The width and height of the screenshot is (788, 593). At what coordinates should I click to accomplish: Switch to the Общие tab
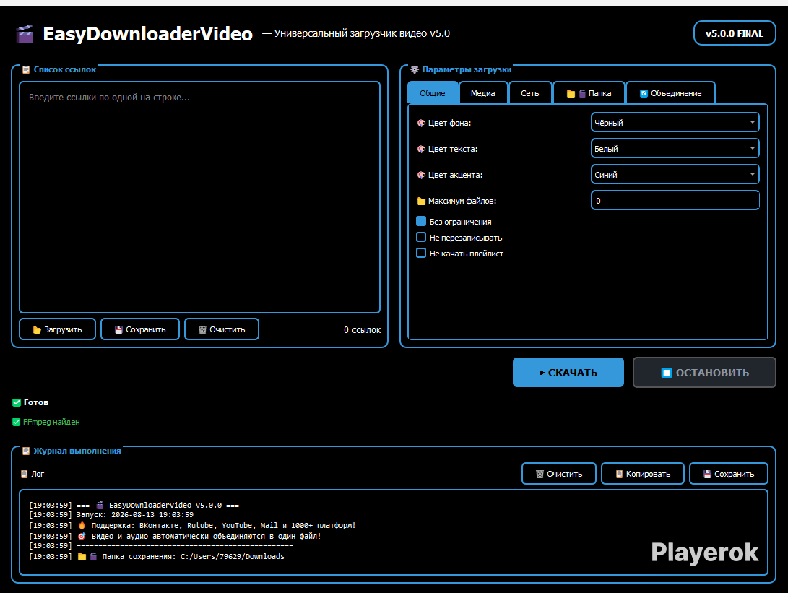[x=433, y=93]
